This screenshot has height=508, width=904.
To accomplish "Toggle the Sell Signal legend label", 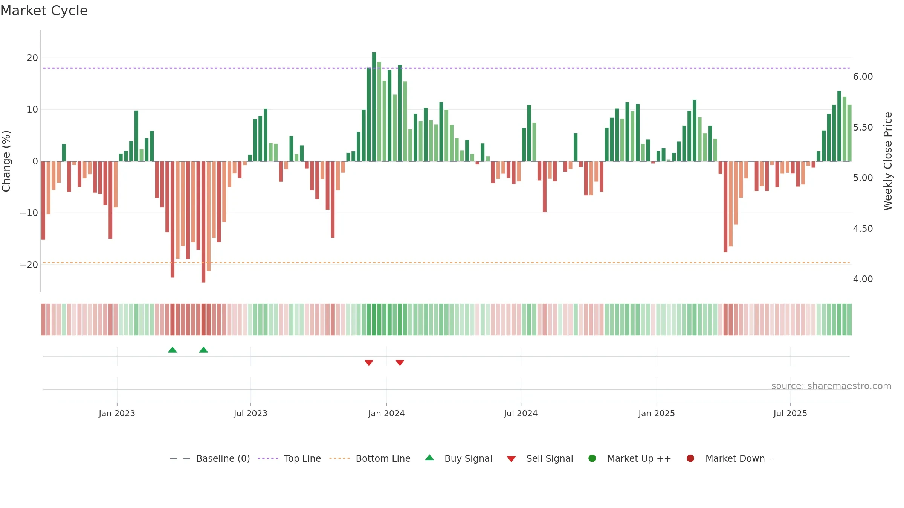I will coord(550,458).
